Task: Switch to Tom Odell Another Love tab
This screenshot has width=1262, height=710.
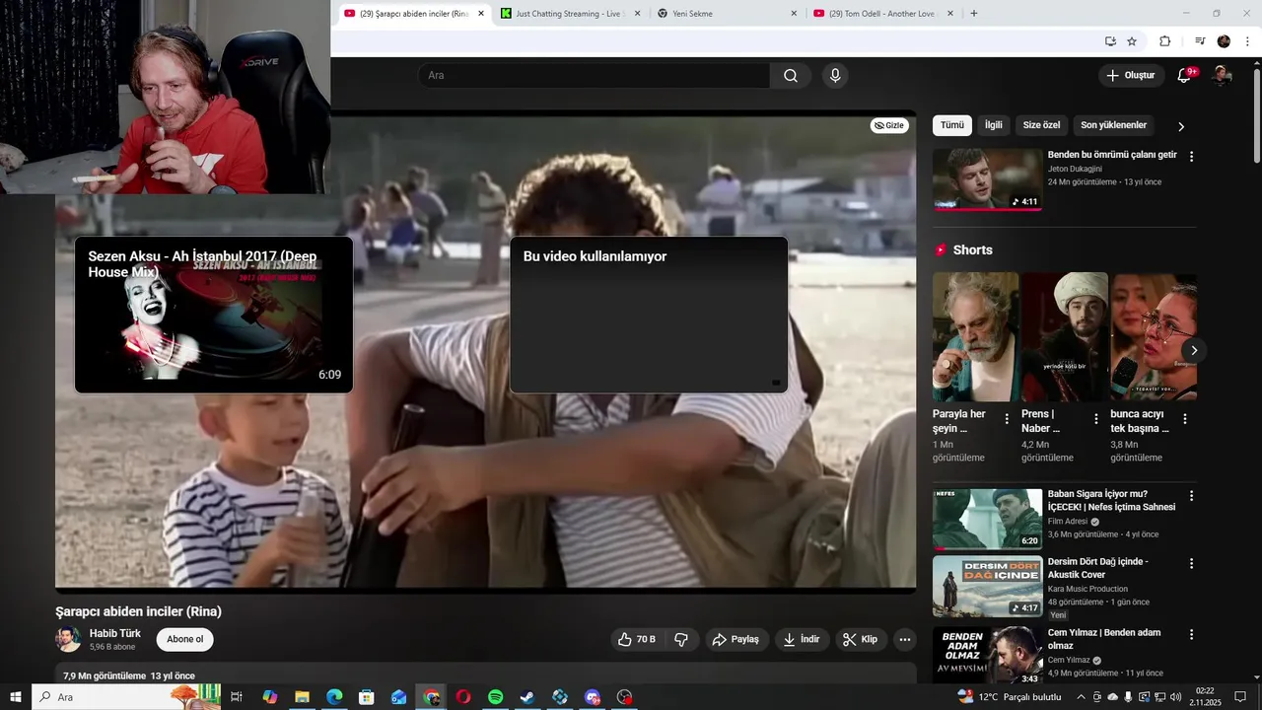Action: 883,14
